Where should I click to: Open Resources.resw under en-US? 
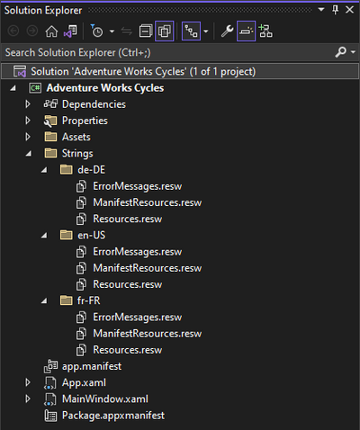tap(127, 284)
